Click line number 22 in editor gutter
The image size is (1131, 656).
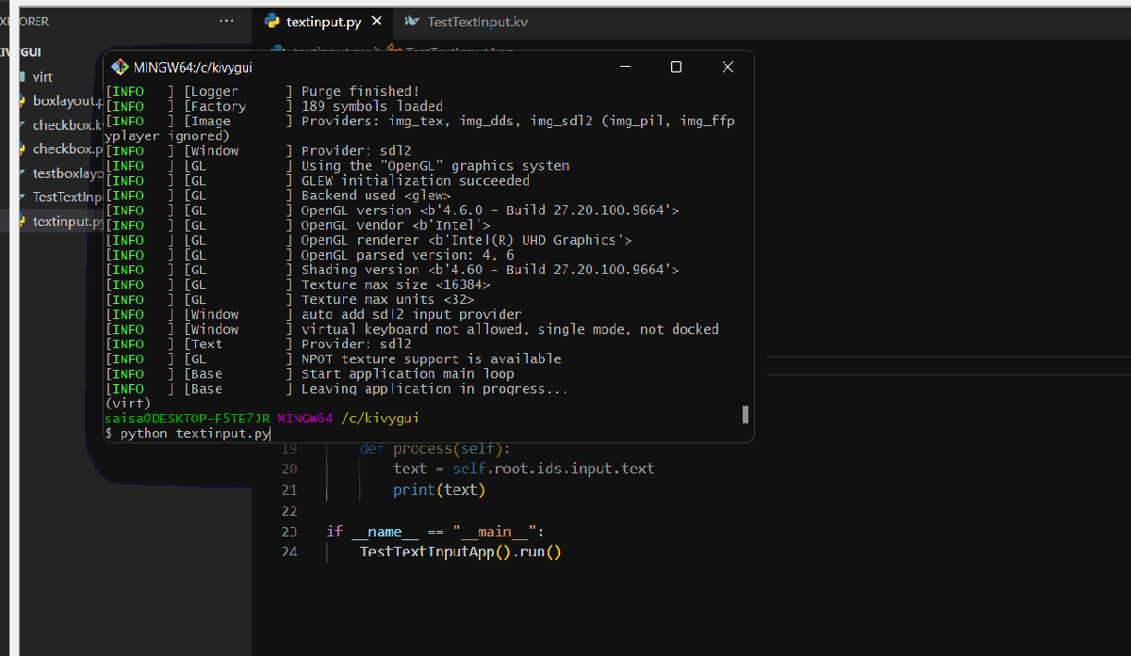pyautogui.click(x=288, y=511)
